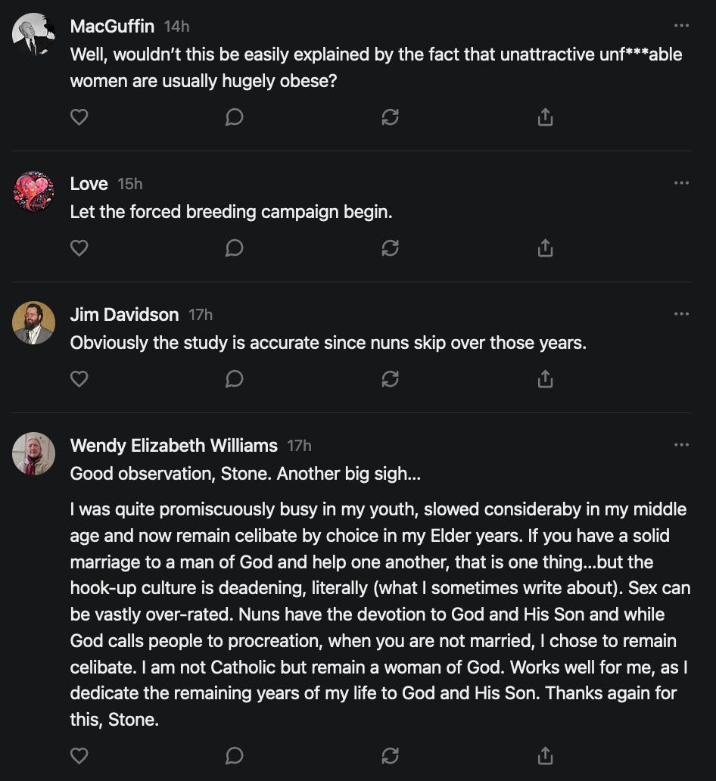Click the heart-patterned avatar of Love
The image size is (716, 781).
coord(34,192)
